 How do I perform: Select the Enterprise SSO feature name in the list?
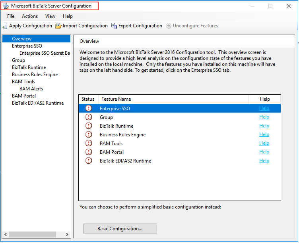pyautogui.click(x=115, y=109)
